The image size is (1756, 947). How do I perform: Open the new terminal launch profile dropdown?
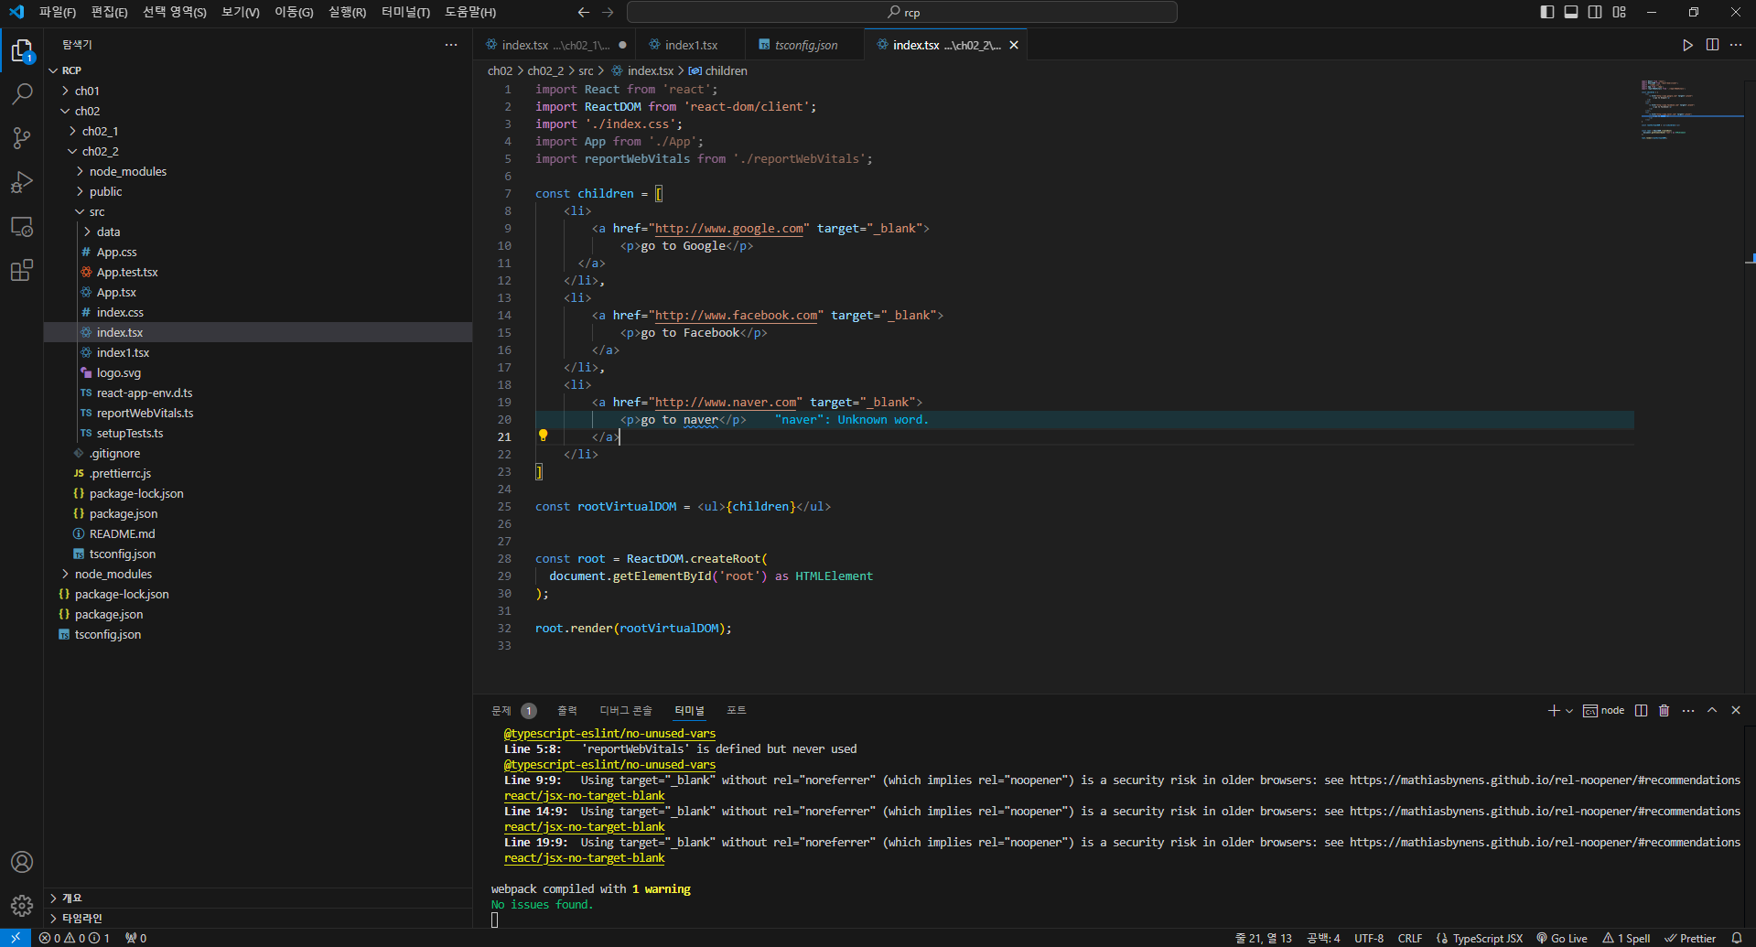click(x=1569, y=711)
